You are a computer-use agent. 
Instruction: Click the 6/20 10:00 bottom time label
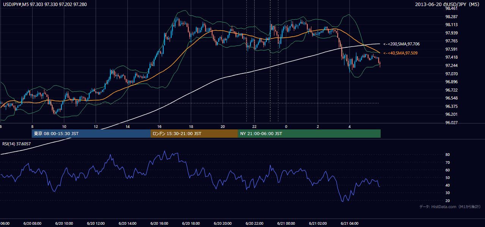click(64, 224)
